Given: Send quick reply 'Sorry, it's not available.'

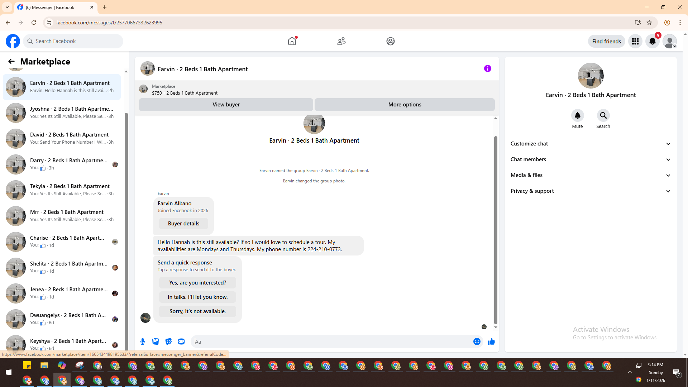Looking at the screenshot, I should [x=197, y=311].
